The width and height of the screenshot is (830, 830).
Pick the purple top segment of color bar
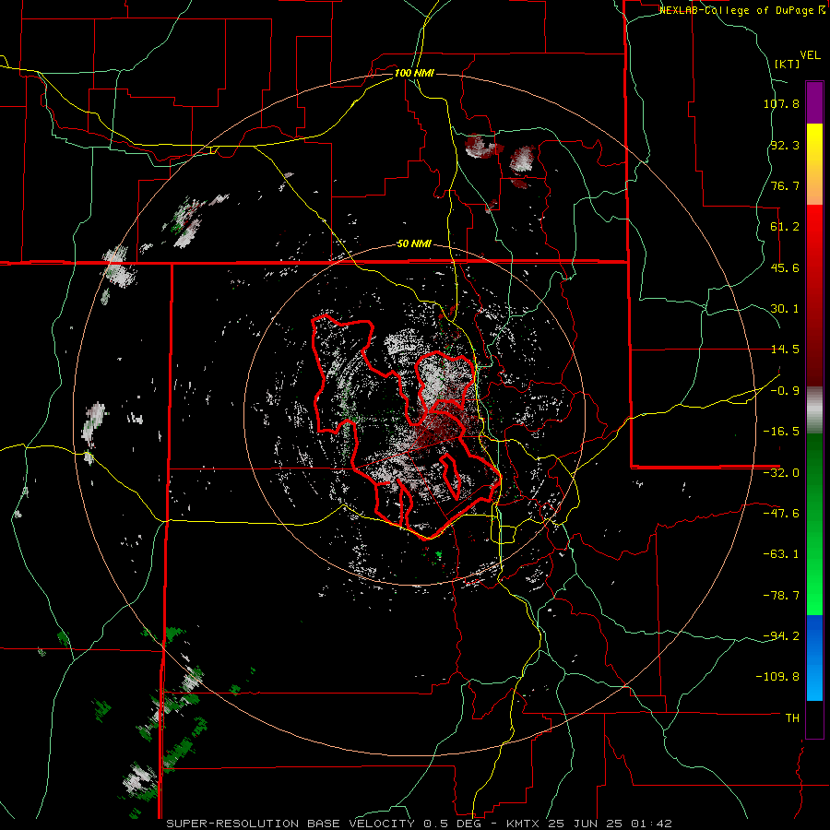(814, 102)
